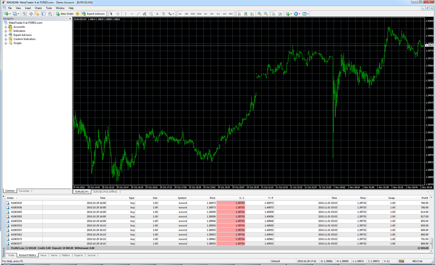The image size is (435, 265).
Task: Expand the Custom Indicators tree node
Action: tap(6, 39)
